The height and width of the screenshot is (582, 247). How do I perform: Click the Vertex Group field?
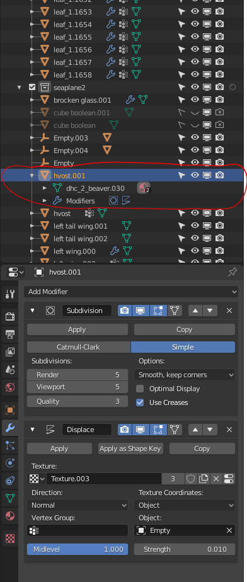coord(78,530)
